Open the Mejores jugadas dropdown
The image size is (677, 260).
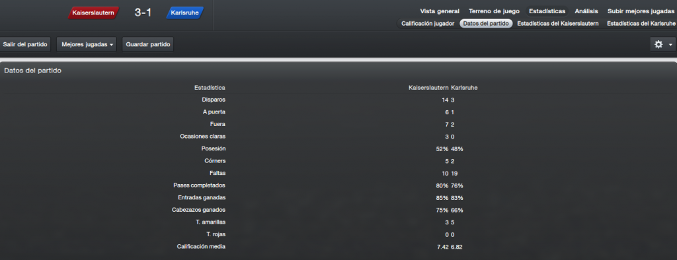coord(87,44)
